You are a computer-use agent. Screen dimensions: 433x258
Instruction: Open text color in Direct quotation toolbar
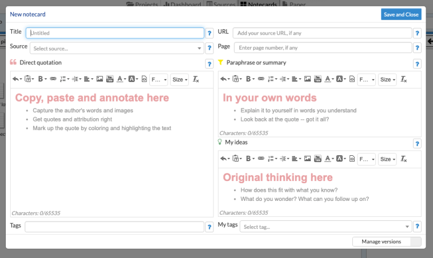121,79
